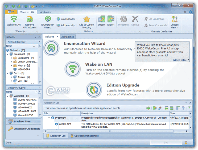Select W2003-X86-MKVII machine
Image resolution: width=198 pixels, height=150 pixels.
click(x=27, y=100)
